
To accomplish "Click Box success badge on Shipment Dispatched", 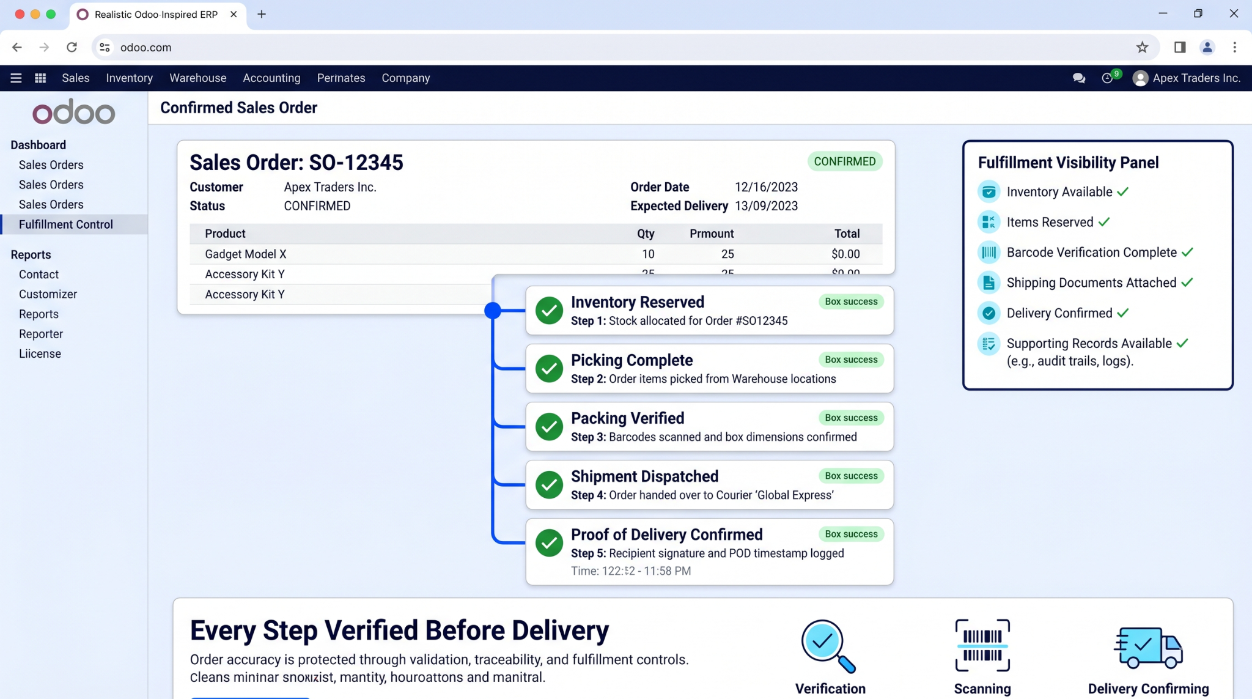I will click(851, 476).
